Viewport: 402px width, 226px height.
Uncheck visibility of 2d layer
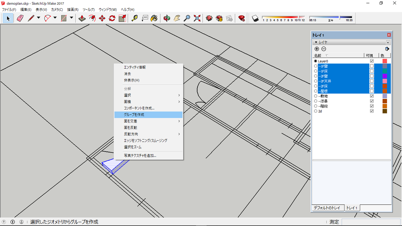(x=372, y=111)
